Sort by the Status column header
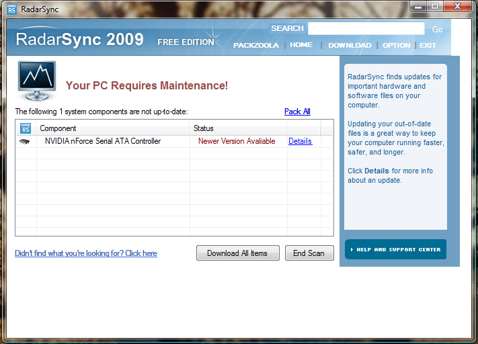 pyautogui.click(x=238, y=128)
